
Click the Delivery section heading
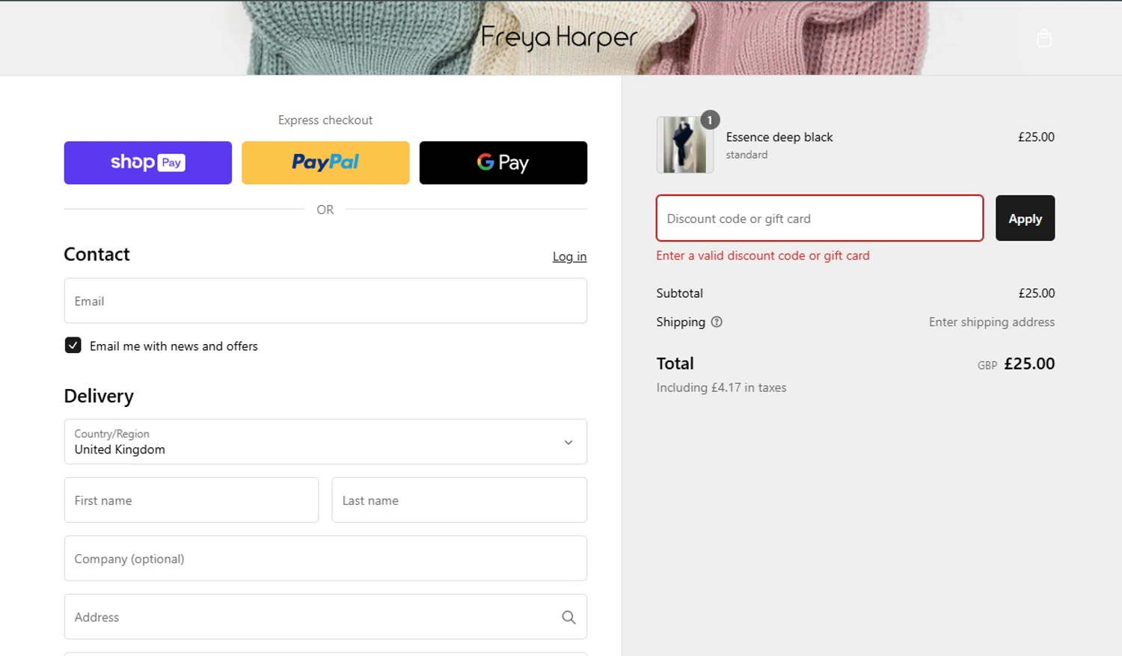click(99, 396)
